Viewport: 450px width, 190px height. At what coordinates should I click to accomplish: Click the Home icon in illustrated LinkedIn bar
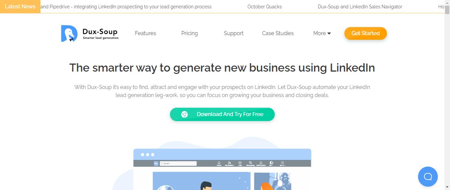point(219,163)
